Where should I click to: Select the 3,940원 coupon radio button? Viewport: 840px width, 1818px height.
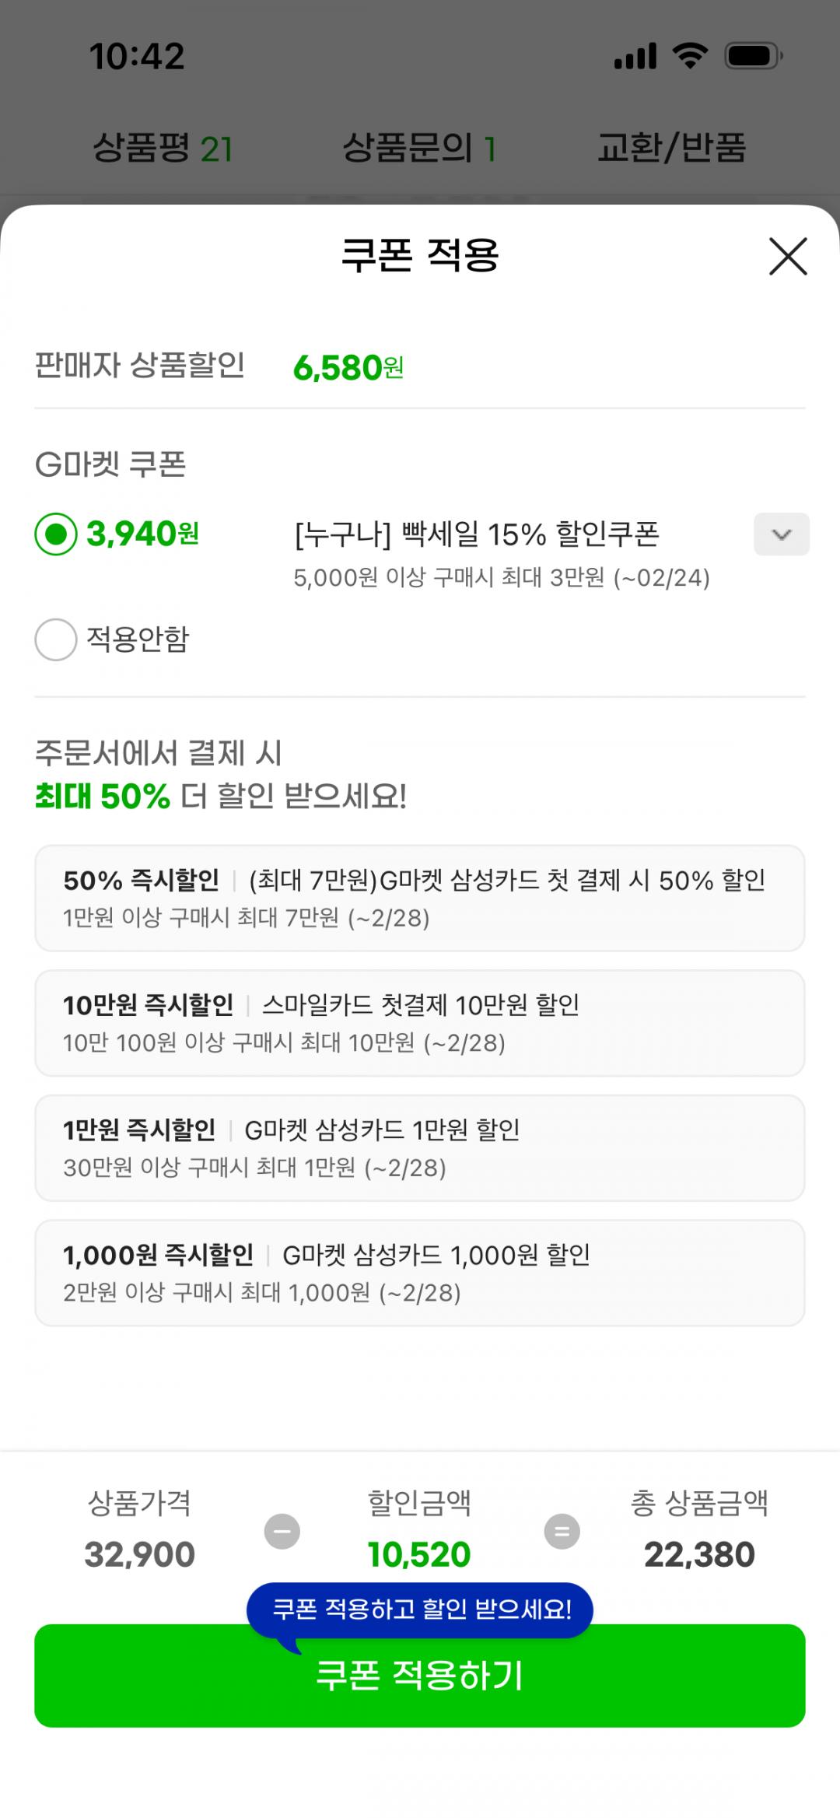[x=56, y=534]
